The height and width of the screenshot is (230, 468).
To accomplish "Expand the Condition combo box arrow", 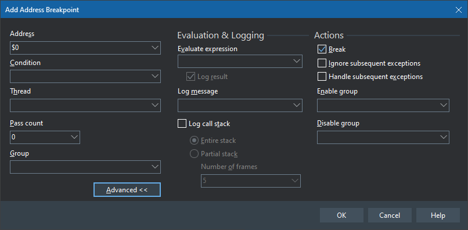I will (155, 76).
